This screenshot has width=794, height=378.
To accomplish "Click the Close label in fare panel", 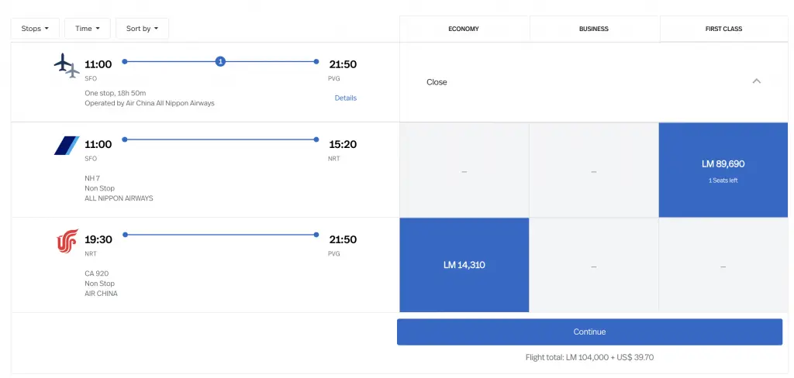I will [x=437, y=82].
